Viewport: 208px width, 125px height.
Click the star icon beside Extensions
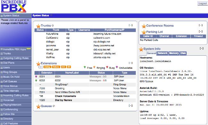pos(38,64)
